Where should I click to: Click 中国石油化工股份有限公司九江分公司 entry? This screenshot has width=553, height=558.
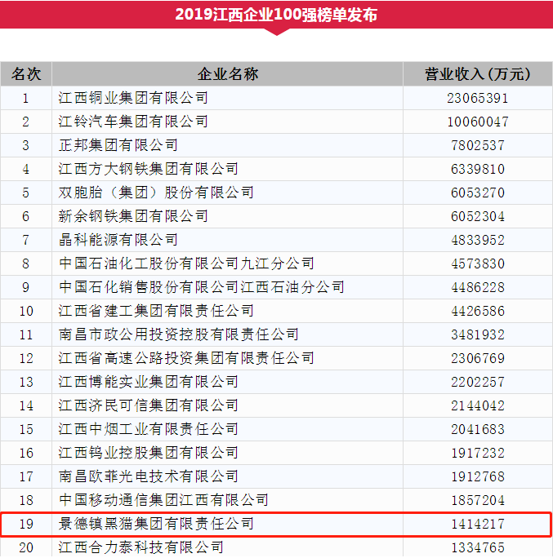(186, 263)
